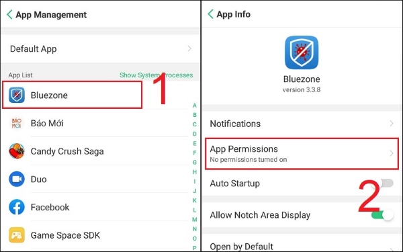Toggle the Auto Startup switch
This screenshot has height=252, width=403.
384,183
